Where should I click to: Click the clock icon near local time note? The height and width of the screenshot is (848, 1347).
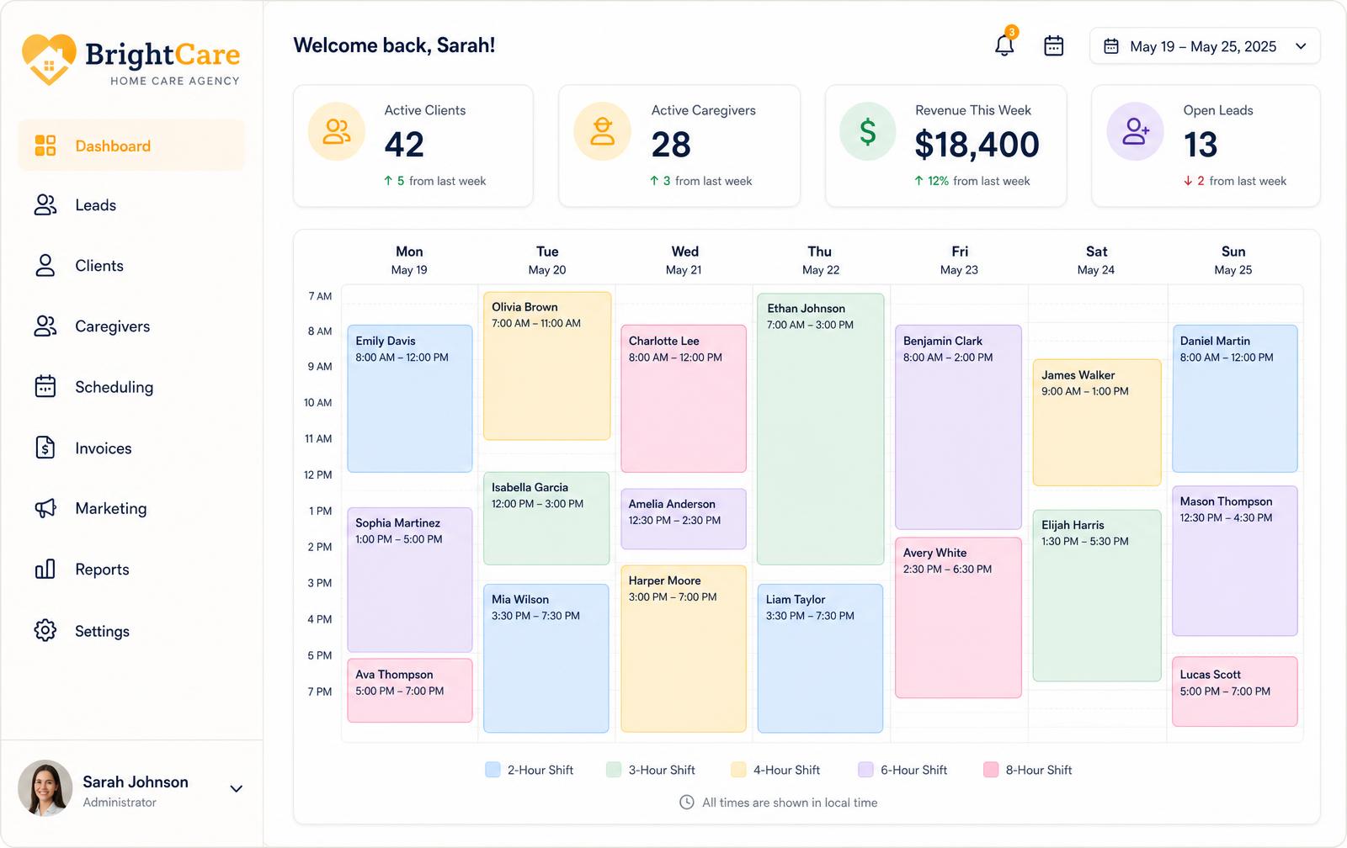(x=687, y=803)
